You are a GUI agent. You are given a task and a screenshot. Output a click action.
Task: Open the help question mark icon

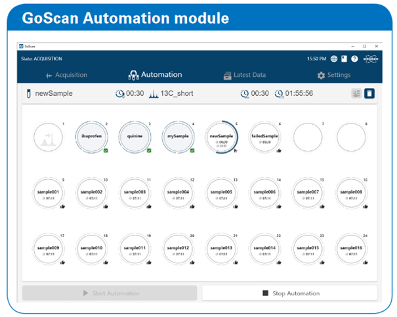[x=354, y=59]
